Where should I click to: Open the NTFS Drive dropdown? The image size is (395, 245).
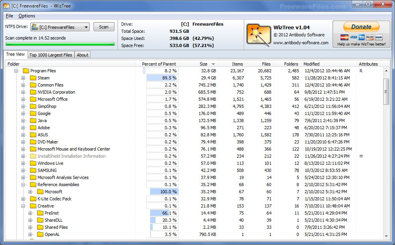(86, 27)
